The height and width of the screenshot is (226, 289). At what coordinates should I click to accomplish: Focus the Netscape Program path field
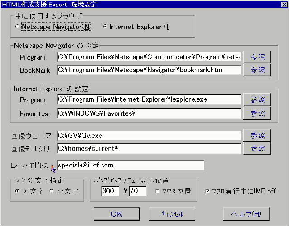149,57
